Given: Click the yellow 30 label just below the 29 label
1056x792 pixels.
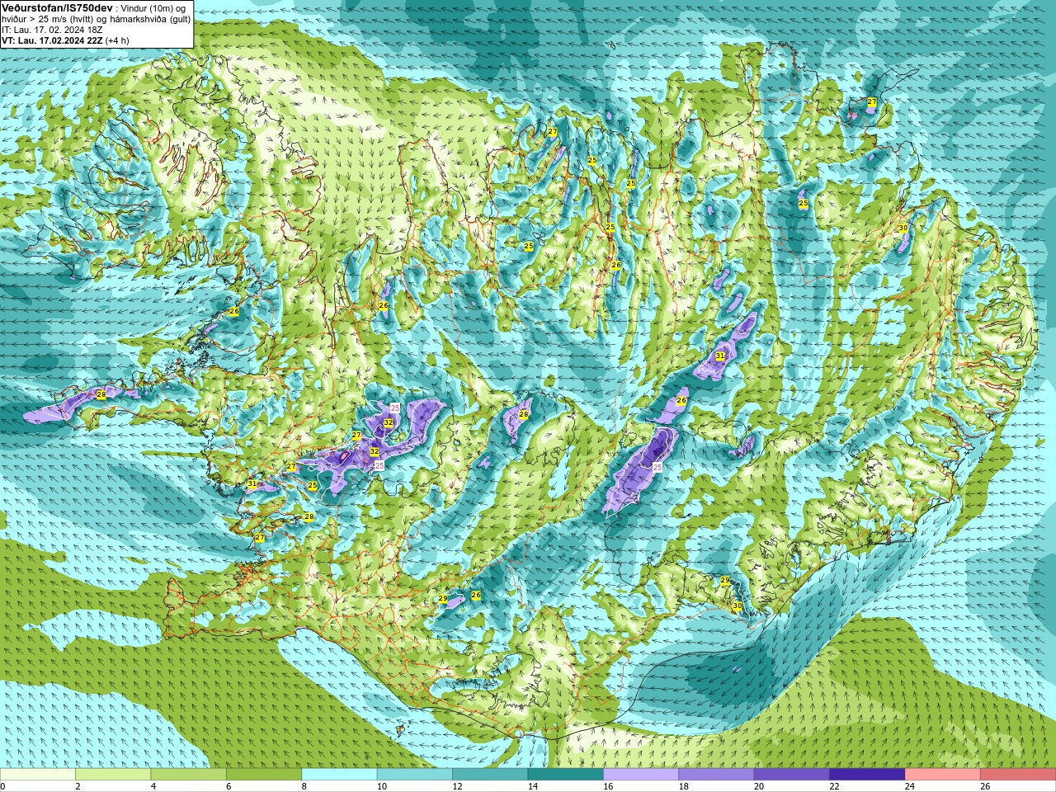Looking at the screenshot, I should (738, 606).
